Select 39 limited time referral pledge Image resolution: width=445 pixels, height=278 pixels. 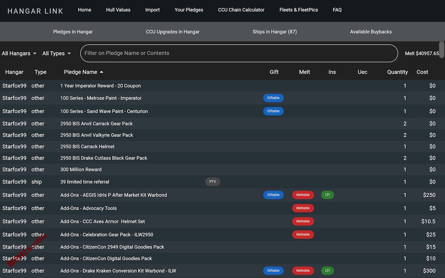(x=85, y=182)
